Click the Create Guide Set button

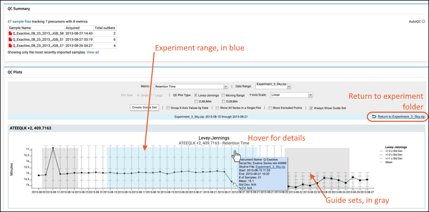[144, 108]
